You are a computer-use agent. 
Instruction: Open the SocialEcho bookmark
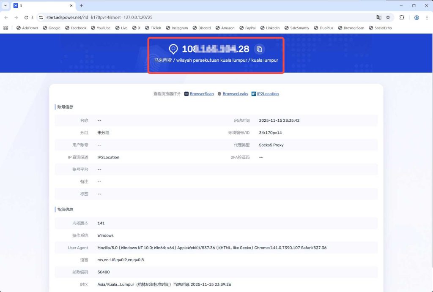pyautogui.click(x=380, y=28)
